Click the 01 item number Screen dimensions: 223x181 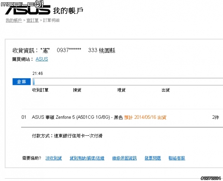(24, 117)
